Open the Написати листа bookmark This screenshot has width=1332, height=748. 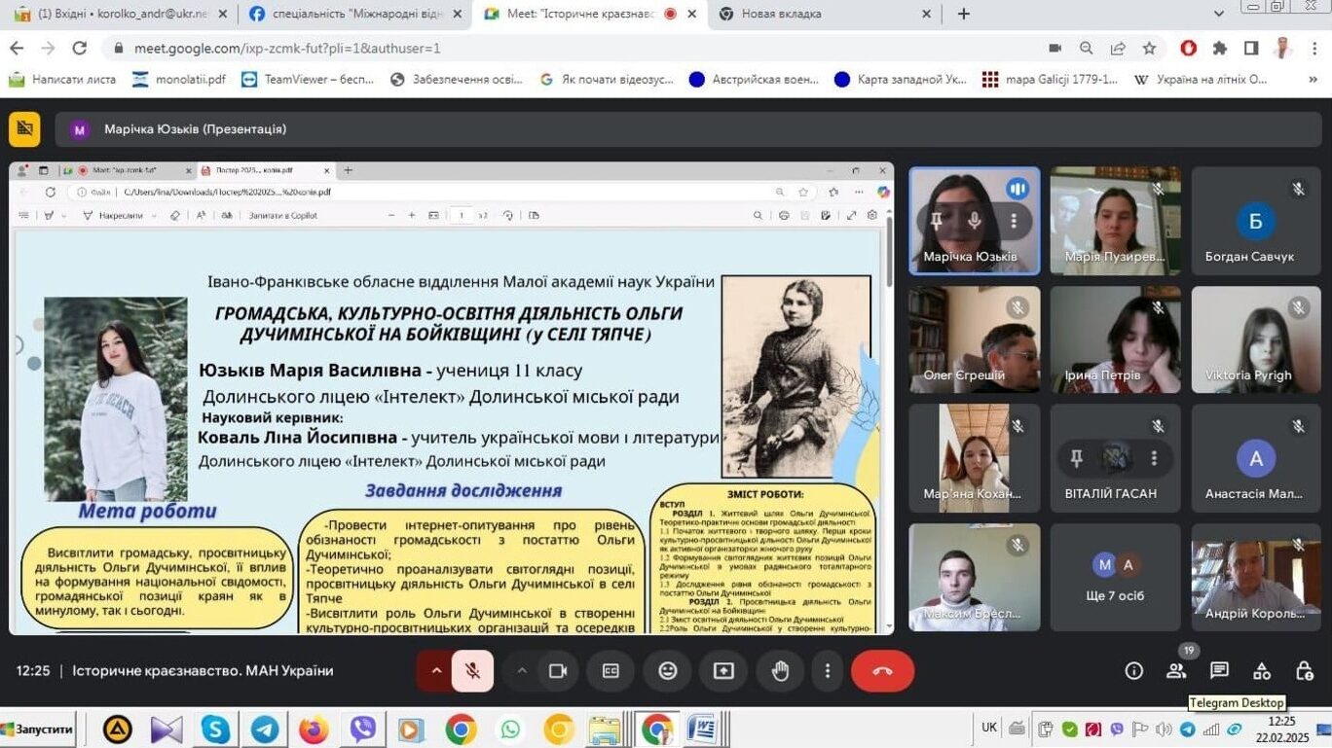pyautogui.click(x=62, y=80)
